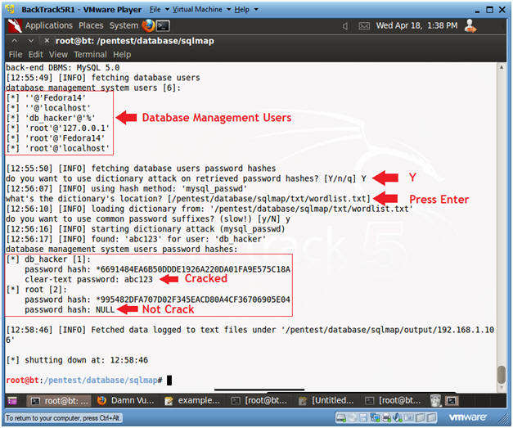Open the BackTrack dragon menu icon
This screenshot has width=513, height=428.
pyautogui.click(x=15, y=25)
